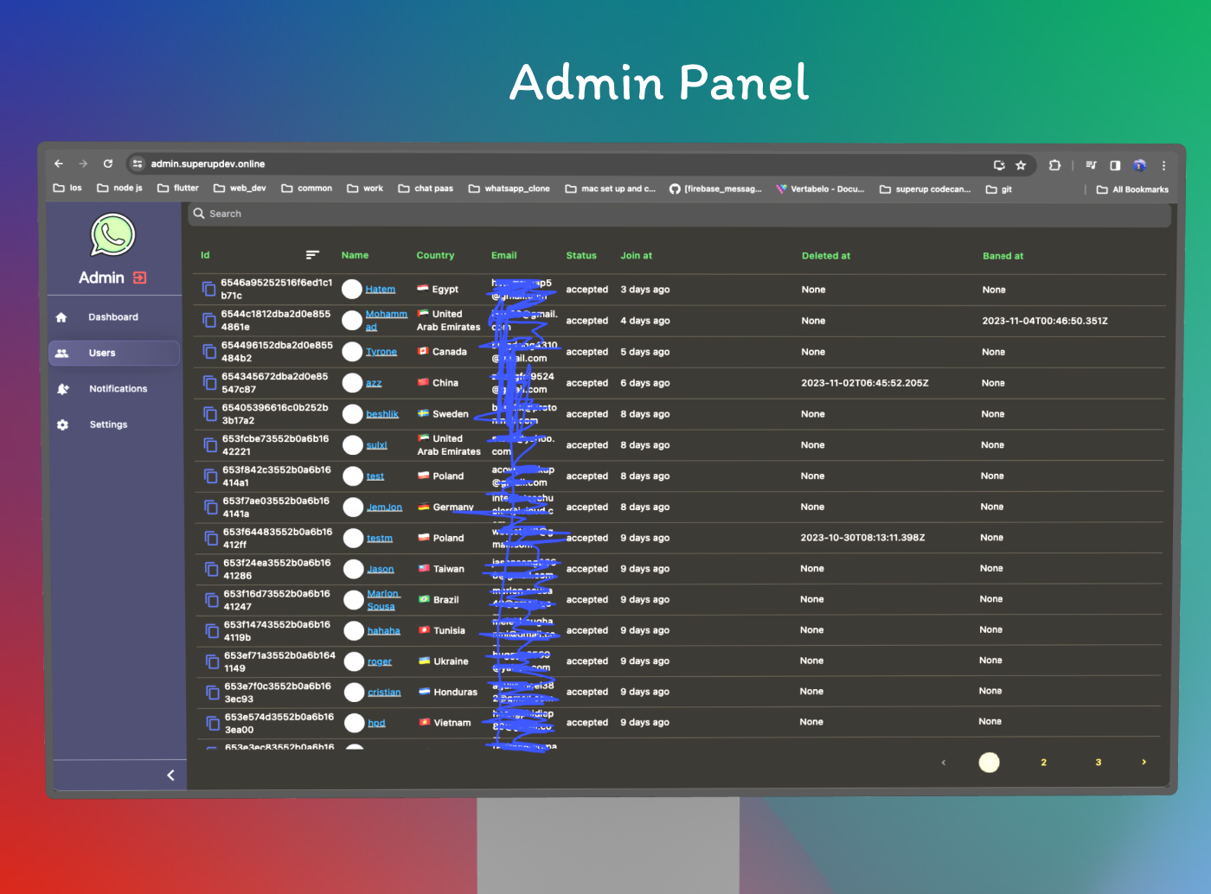
Task: Copy the id of user hod
Action: [213, 723]
